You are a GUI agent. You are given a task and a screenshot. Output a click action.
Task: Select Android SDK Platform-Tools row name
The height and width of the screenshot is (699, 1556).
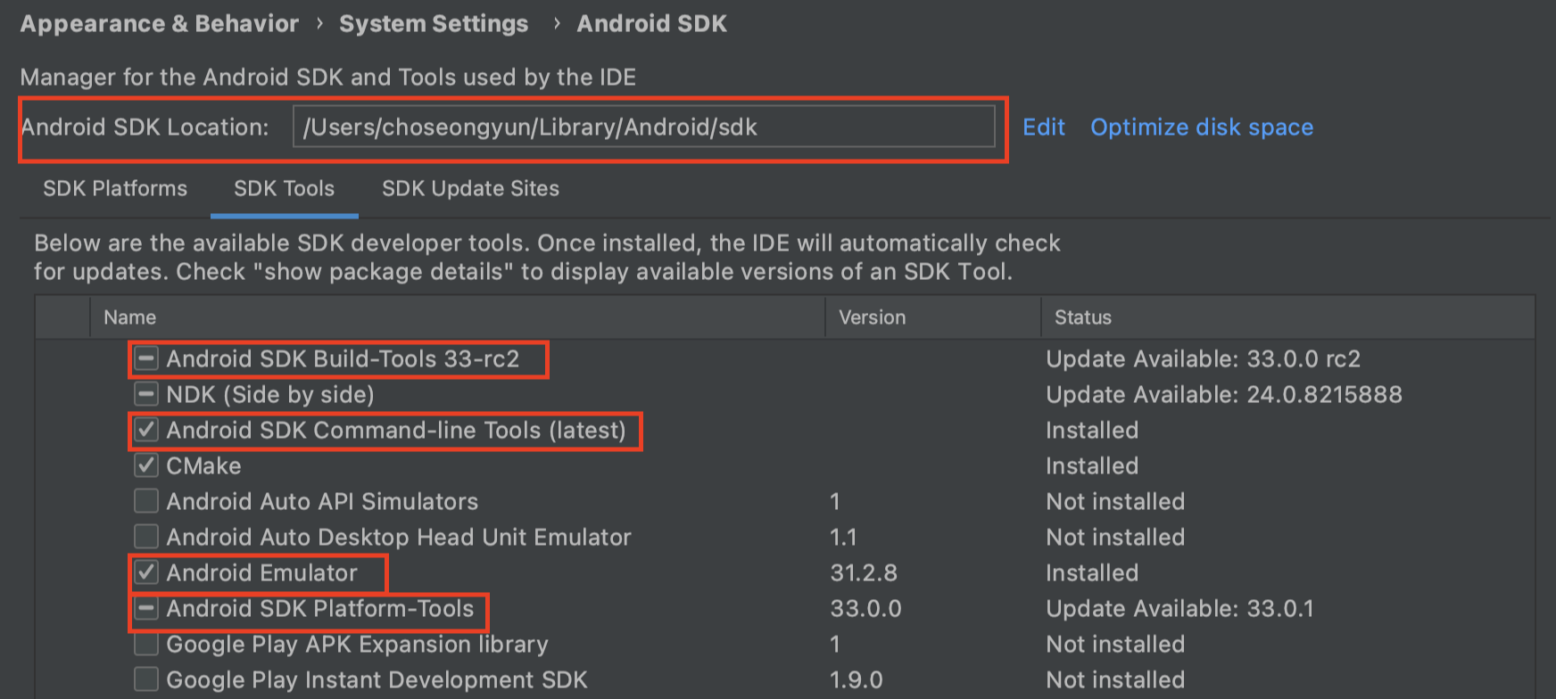(x=320, y=609)
